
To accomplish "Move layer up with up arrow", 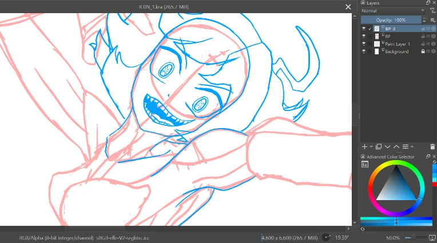I will pyautogui.click(x=396, y=147).
